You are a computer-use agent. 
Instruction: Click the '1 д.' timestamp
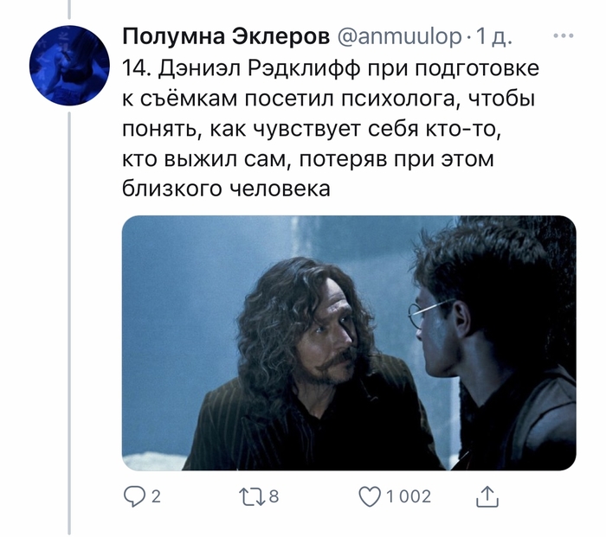tap(493, 37)
